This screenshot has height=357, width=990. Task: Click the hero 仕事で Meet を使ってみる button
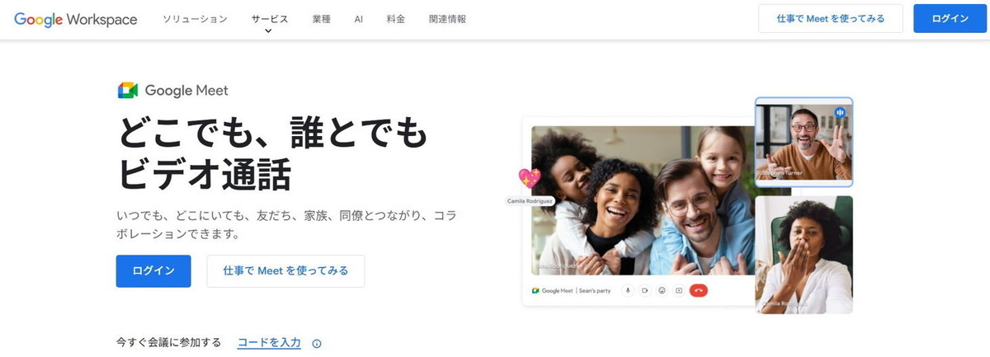click(285, 271)
